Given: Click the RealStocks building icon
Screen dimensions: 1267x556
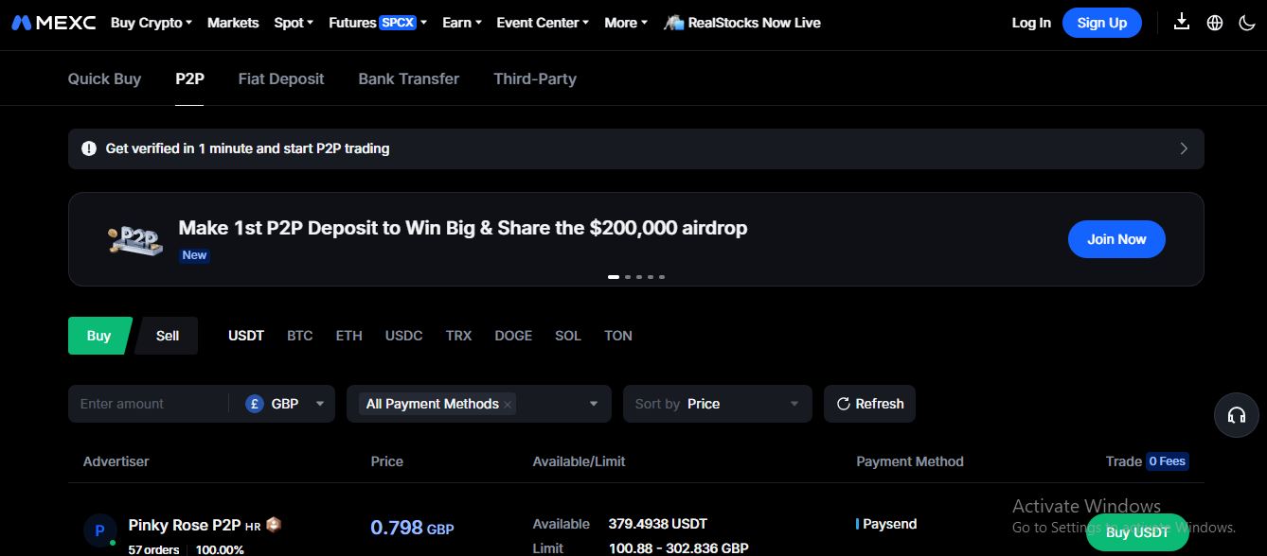Looking at the screenshot, I should point(674,23).
